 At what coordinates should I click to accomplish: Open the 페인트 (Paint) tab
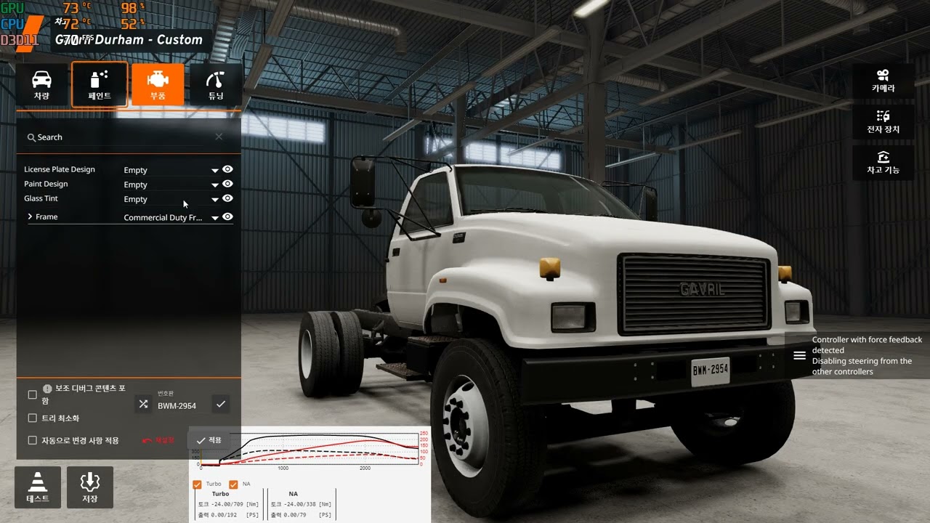pos(100,85)
